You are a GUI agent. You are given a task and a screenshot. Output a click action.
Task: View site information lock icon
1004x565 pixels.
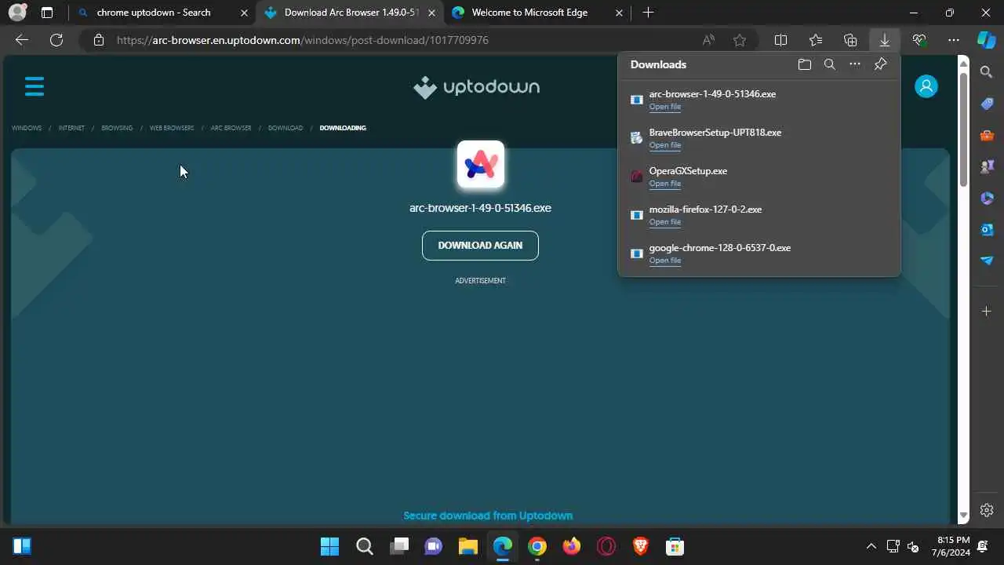click(99, 40)
